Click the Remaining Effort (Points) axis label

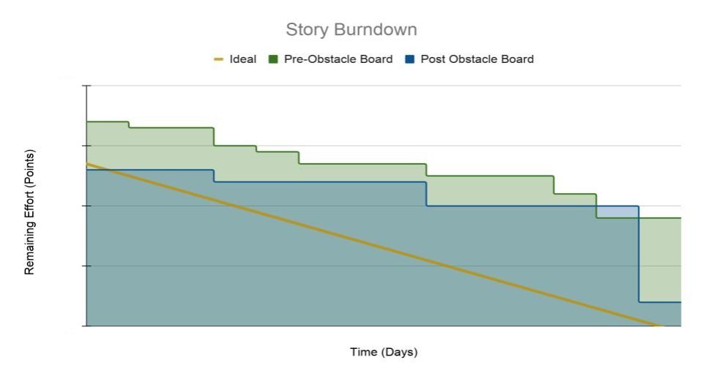tap(29, 212)
